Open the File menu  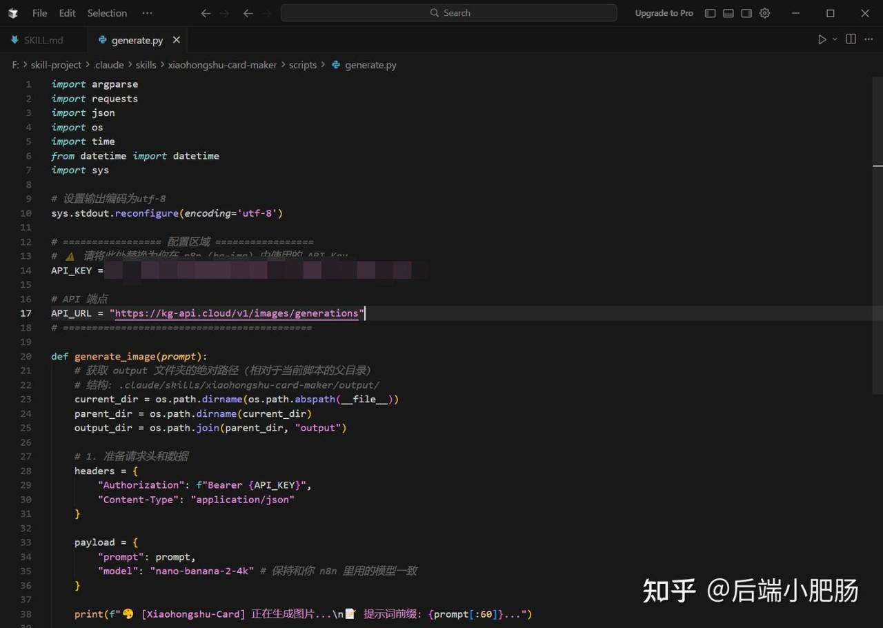click(x=39, y=13)
